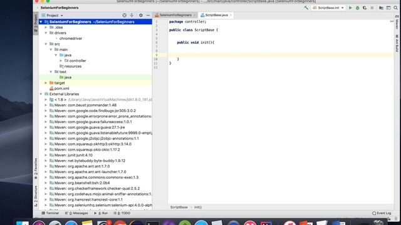Run with coverage icon in the toolbar

point(365,8)
